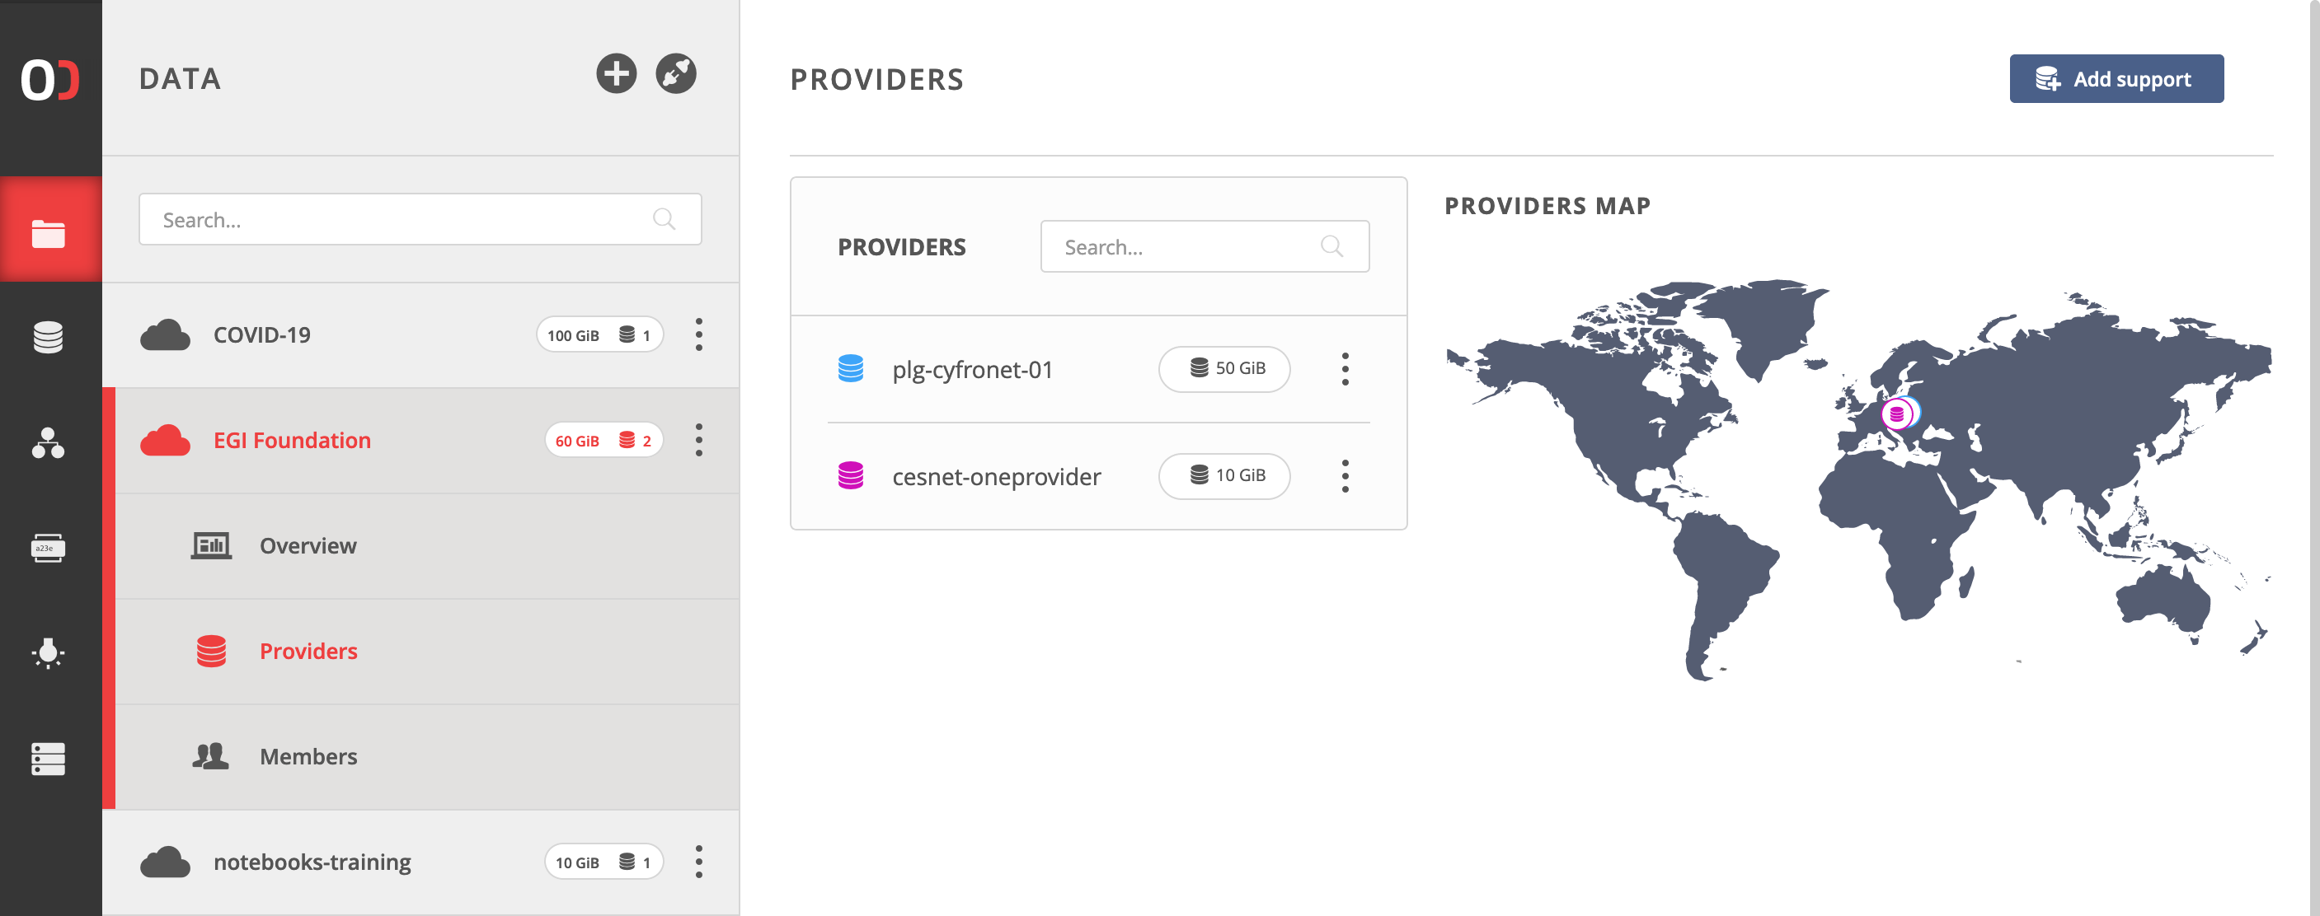Viewport: 2320px width, 916px height.
Task: Open the tokens sidebar icon
Action: [49, 548]
